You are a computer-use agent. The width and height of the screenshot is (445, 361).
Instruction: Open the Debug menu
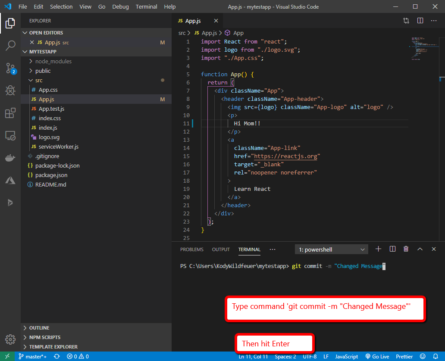click(x=120, y=6)
